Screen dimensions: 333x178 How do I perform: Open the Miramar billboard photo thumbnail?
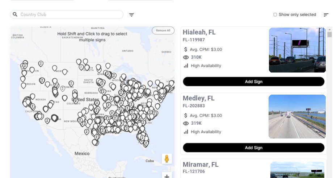(297, 170)
